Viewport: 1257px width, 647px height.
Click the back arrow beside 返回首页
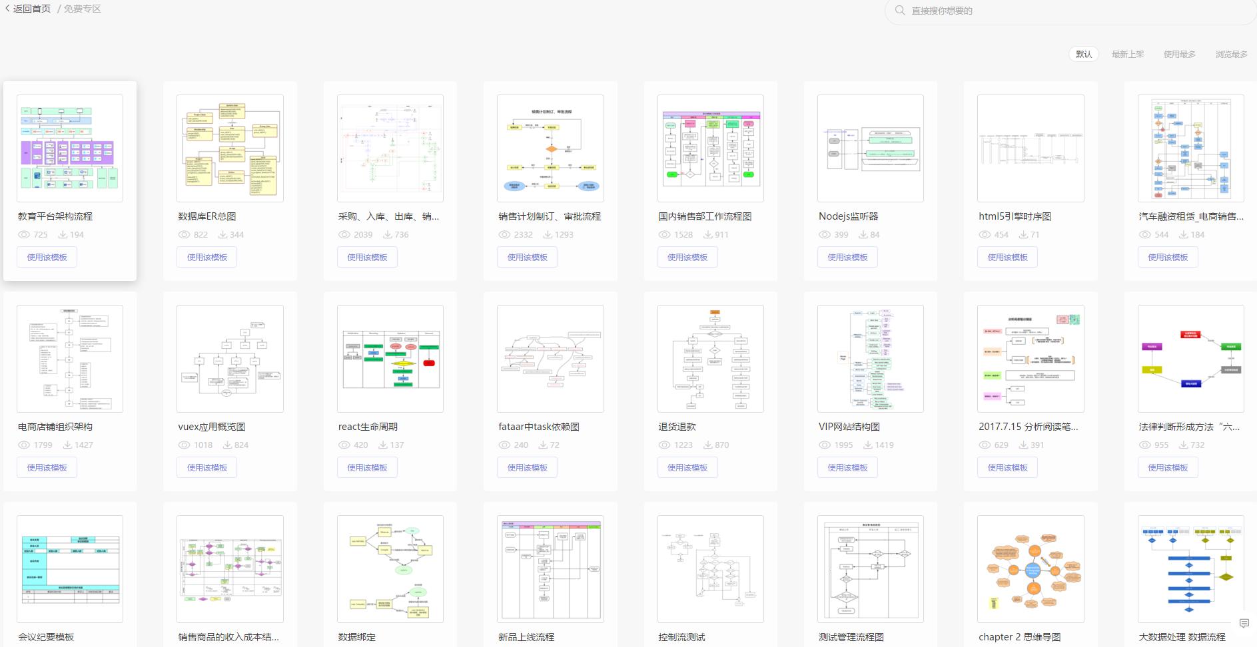(x=7, y=10)
